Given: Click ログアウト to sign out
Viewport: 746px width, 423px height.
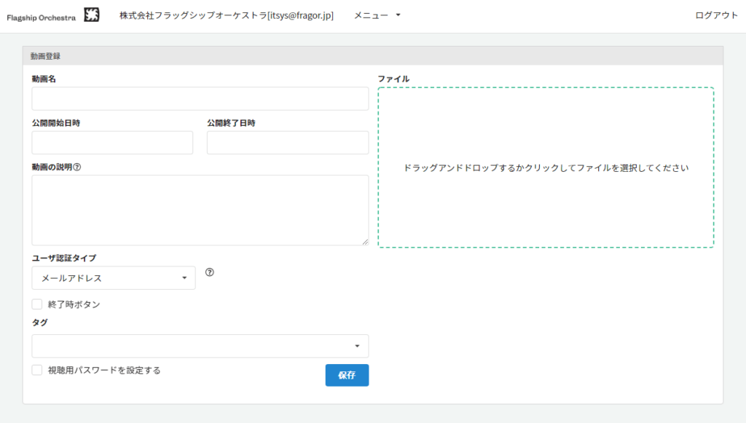Looking at the screenshot, I should tap(716, 15).
